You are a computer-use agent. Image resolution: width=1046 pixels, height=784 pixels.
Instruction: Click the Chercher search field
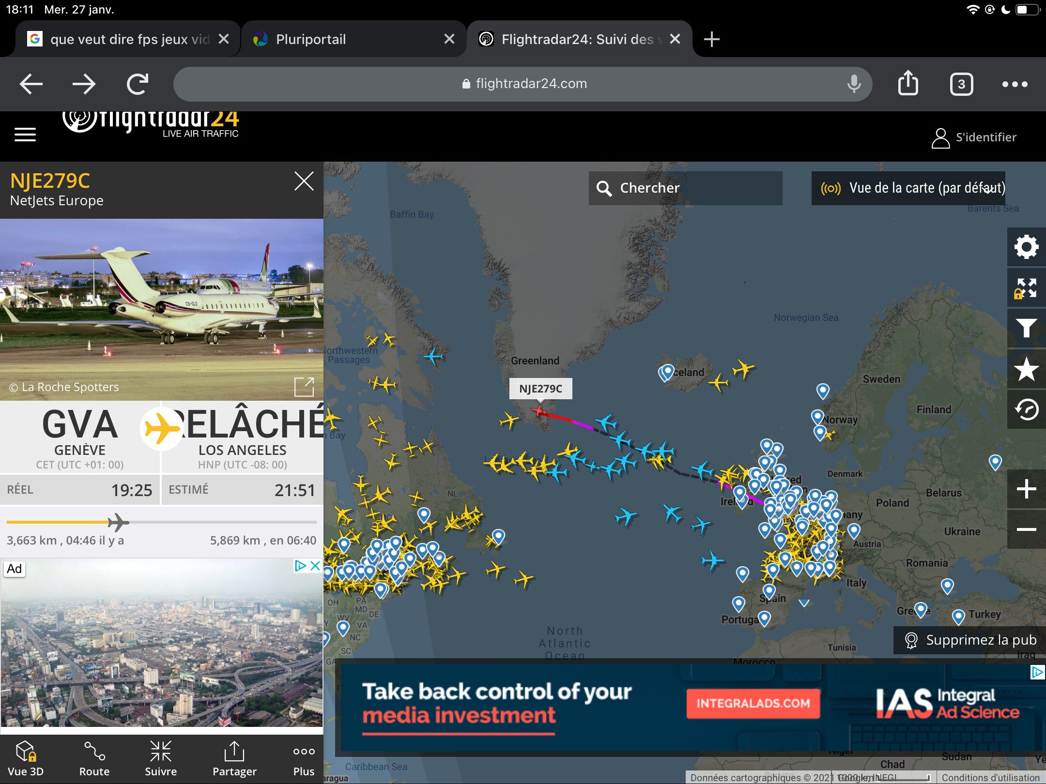[685, 188]
